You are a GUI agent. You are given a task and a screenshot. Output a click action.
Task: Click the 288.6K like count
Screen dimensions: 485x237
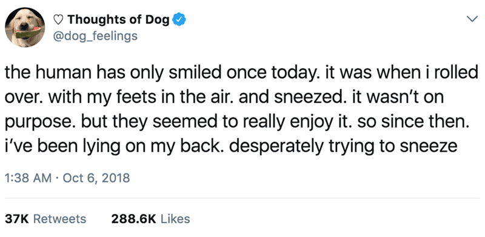tap(133, 219)
